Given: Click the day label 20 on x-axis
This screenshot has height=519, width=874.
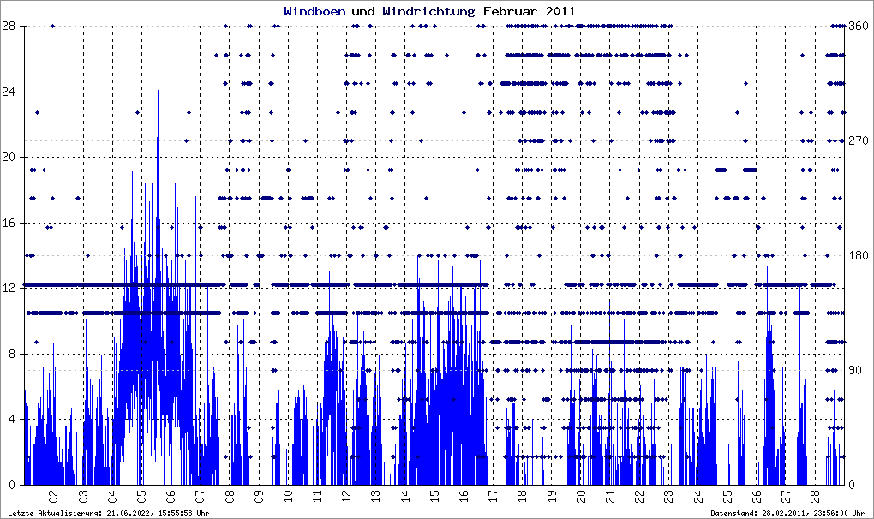Looking at the screenshot, I should coord(580,496).
